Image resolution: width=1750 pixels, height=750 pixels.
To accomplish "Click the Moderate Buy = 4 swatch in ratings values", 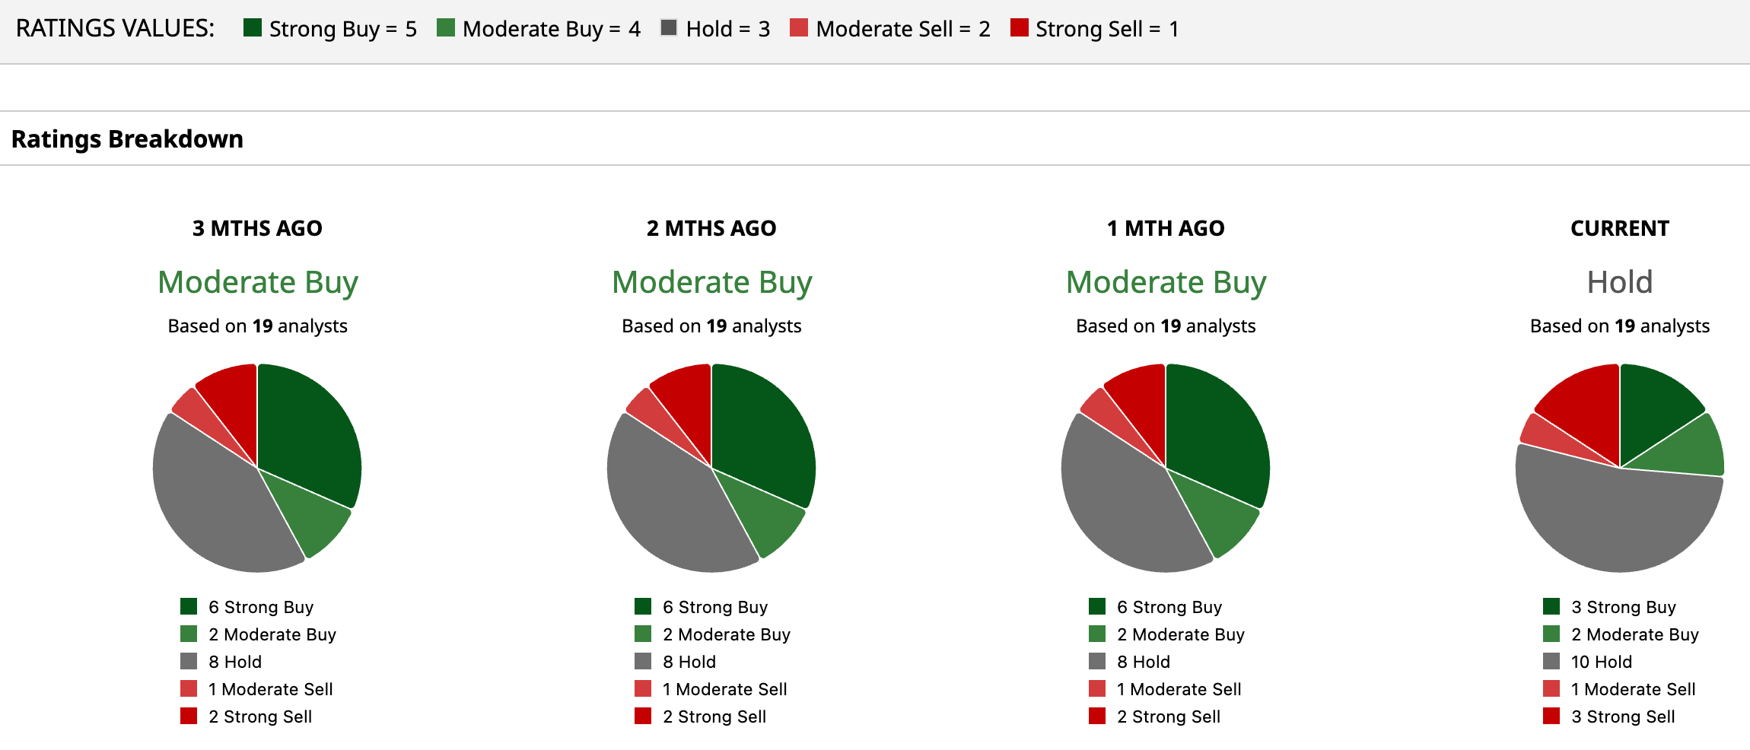I will (x=446, y=28).
